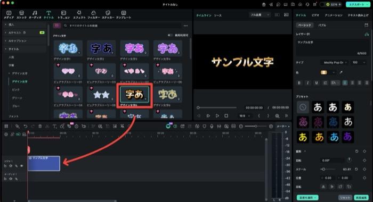
Task: Toggle italic text formatting
Action: click(308, 83)
